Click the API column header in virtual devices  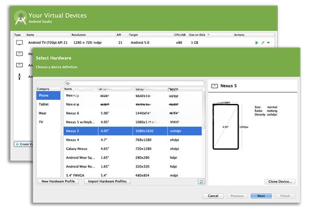pyautogui.click(x=119, y=35)
